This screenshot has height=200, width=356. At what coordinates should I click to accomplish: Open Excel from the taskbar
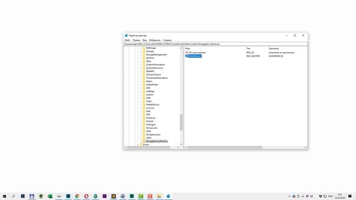coord(50,196)
